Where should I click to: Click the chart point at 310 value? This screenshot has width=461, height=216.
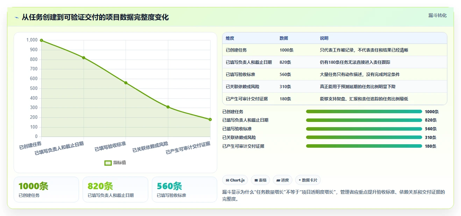(x=168, y=107)
